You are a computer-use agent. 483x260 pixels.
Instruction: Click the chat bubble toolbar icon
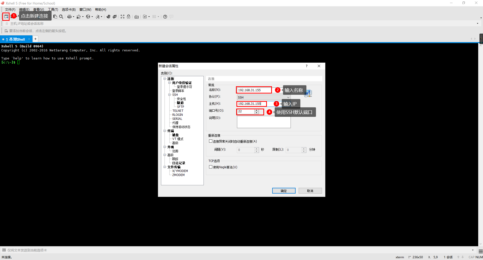[x=171, y=17]
